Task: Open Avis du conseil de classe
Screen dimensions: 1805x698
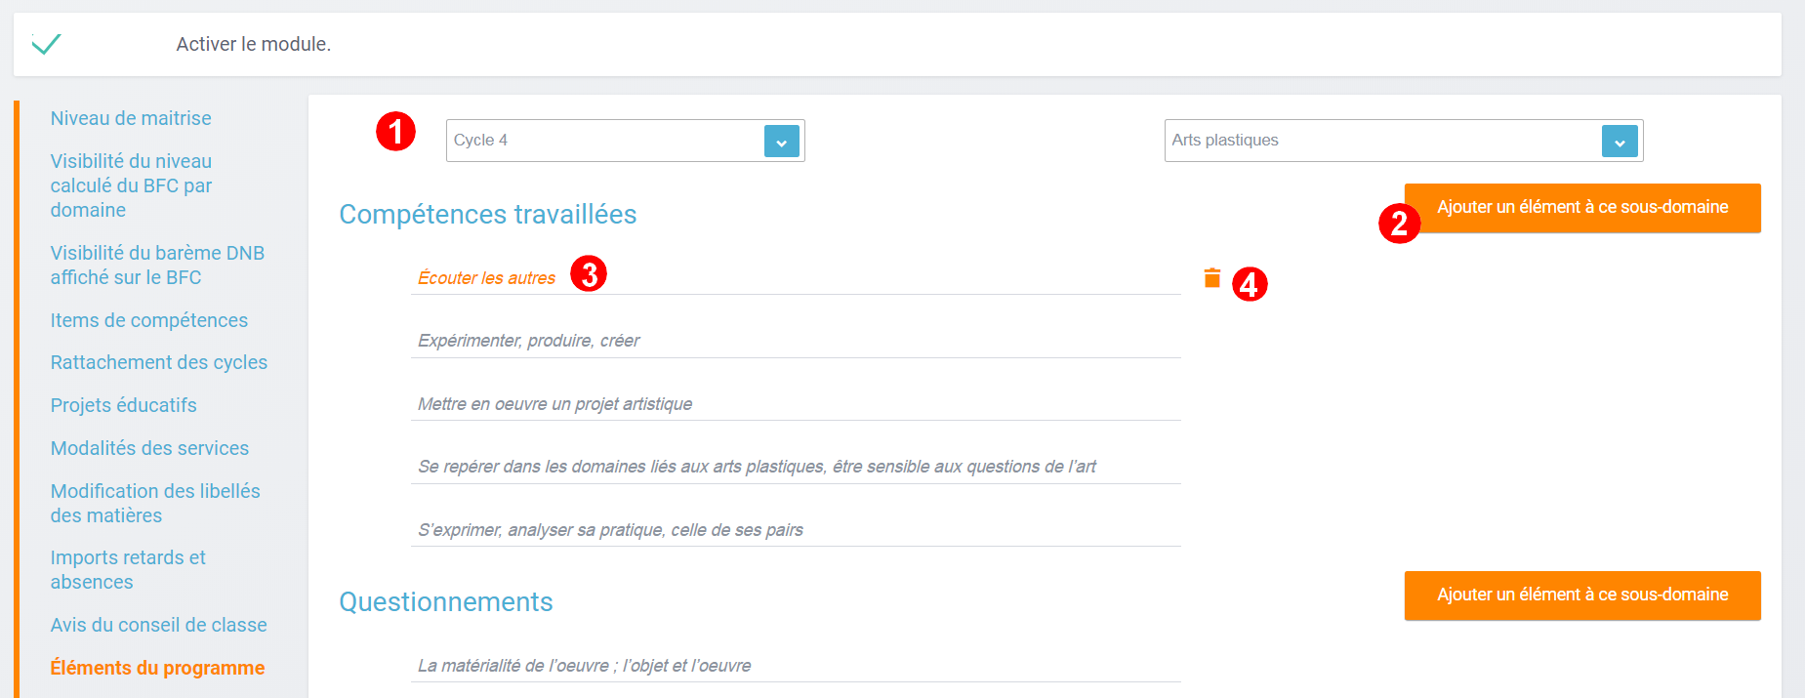Action: pos(159,625)
